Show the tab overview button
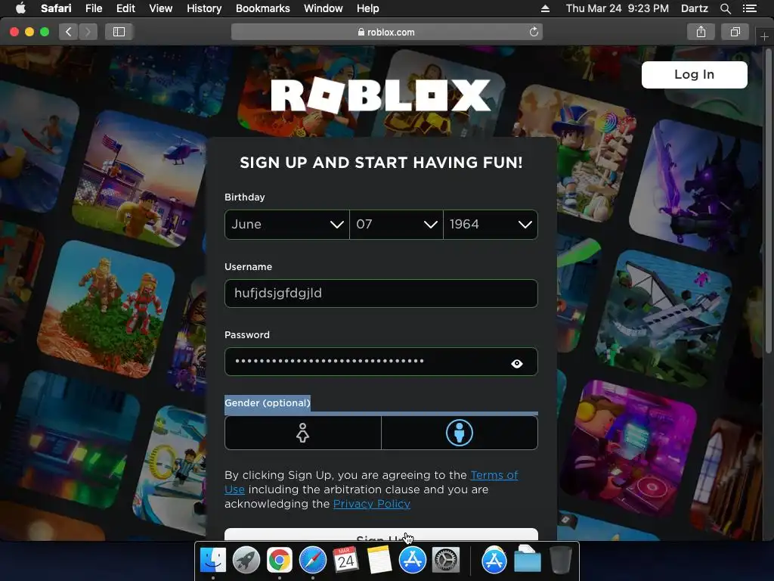 coord(735,32)
